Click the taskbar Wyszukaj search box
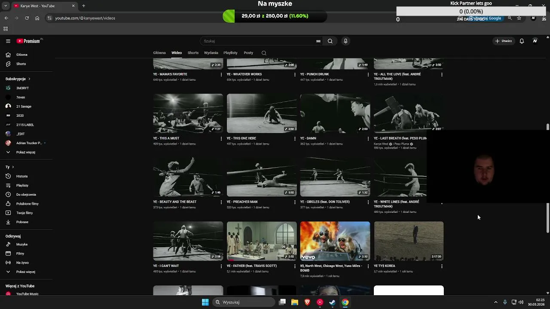The image size is (550, 309). 244,302
